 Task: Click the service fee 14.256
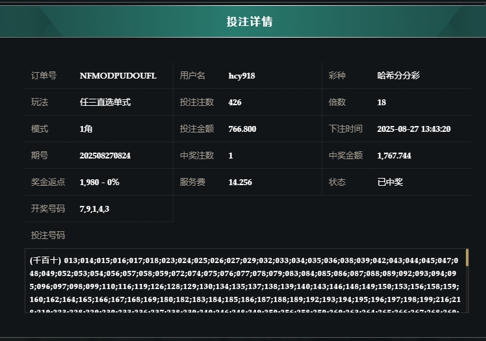point(240,182)
